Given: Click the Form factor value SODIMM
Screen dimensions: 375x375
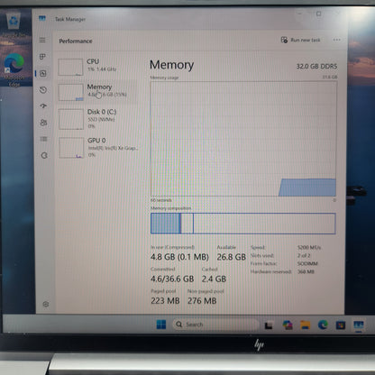Looking at the screenshot, I should (307, 263).
